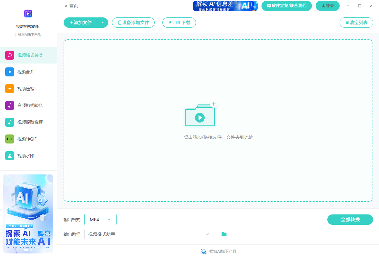Switch to 音频格式转换 audio conversion
The height and width of the screenshot is (257, 379).
point(28,105)
